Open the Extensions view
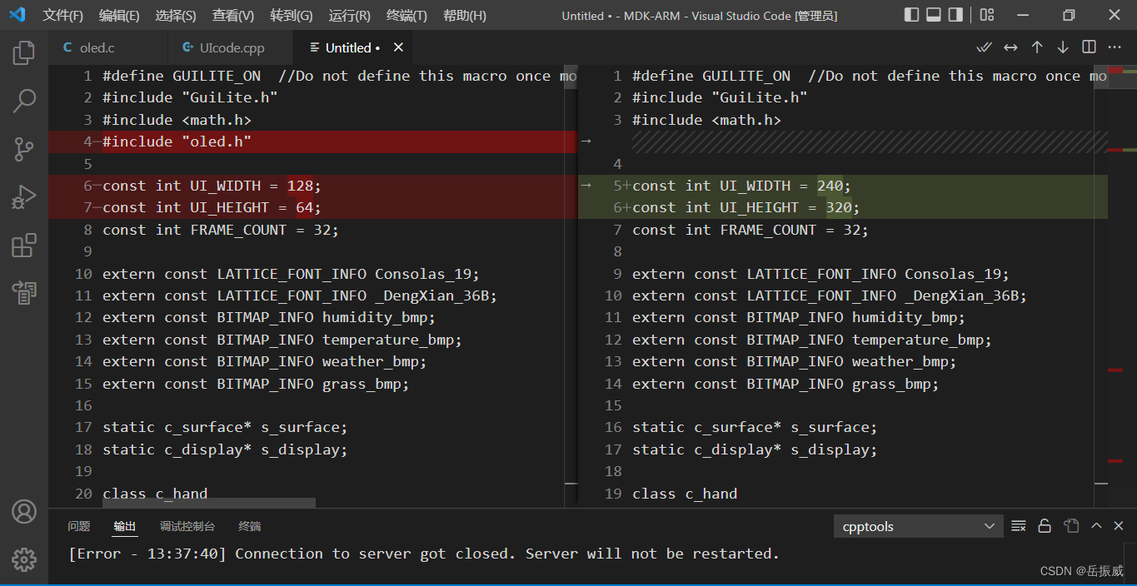Viewport: 1137px width, 586px height. (x=23, y=246)
